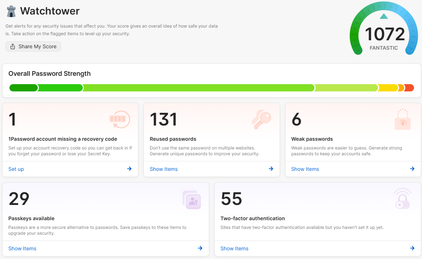Viewport: 422px width, 259px height.
Task: Click the count 6 in Weak passwords
Action: pos(296,119)
